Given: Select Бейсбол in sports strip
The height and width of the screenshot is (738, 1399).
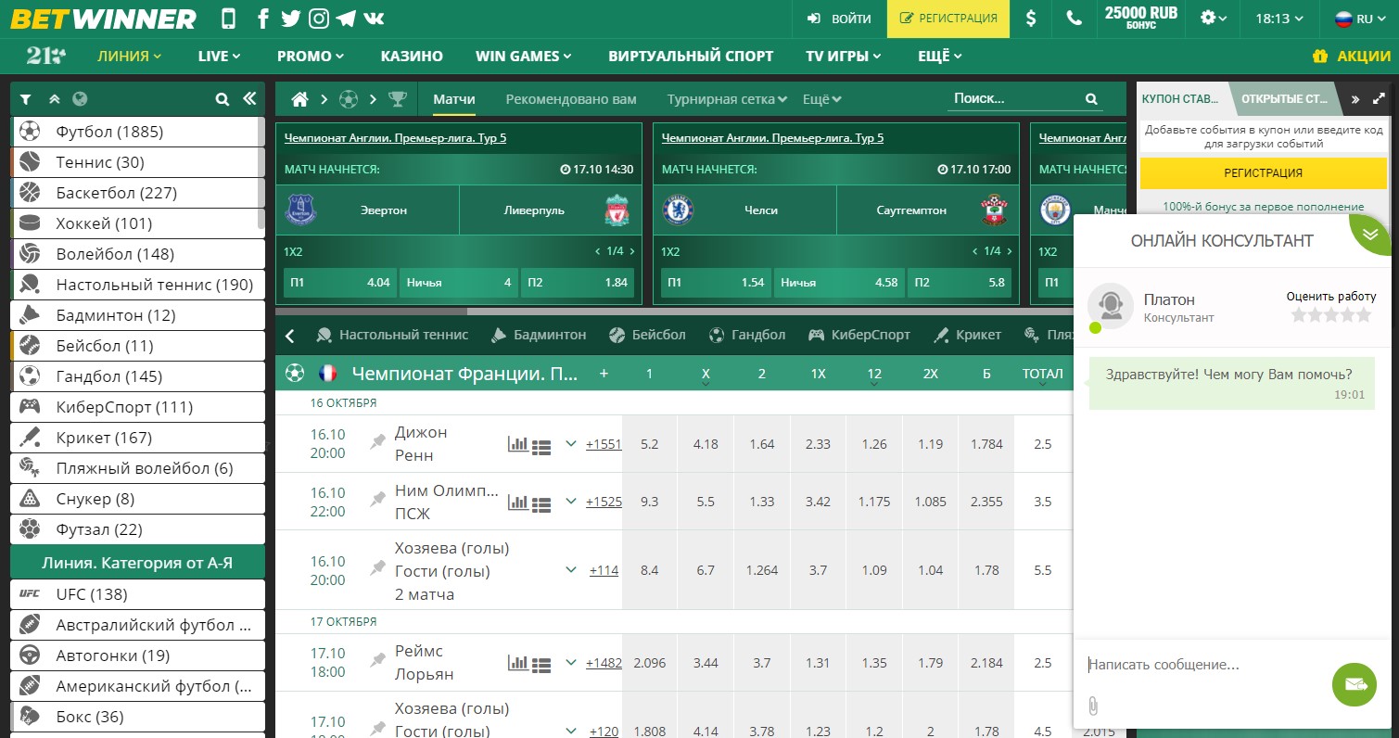Looking at the screenshot, I should click(x=647, y=335).
